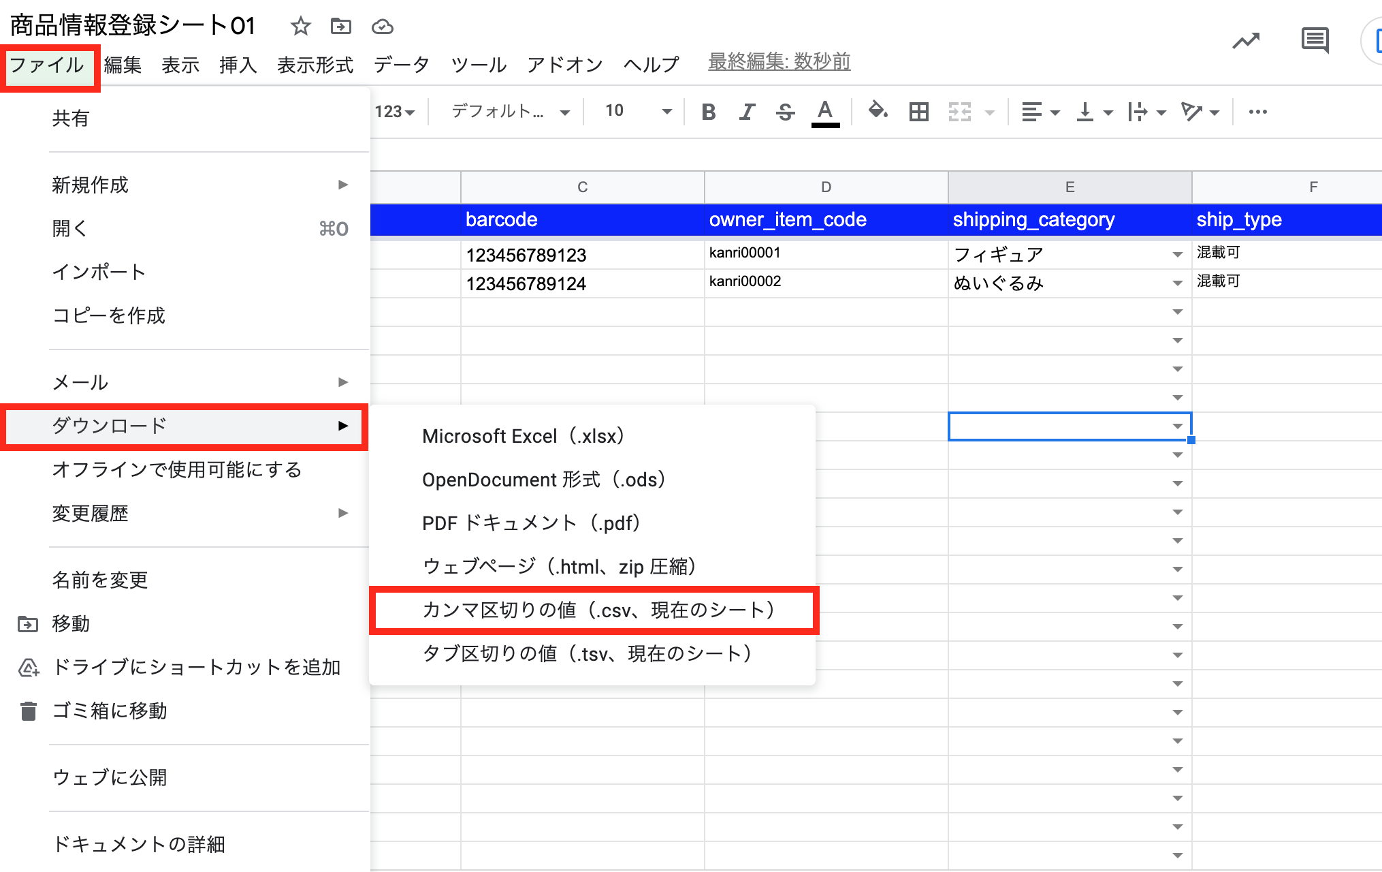
Task: Click the move-to-folder icon beside title
Action: coord(340,27)
